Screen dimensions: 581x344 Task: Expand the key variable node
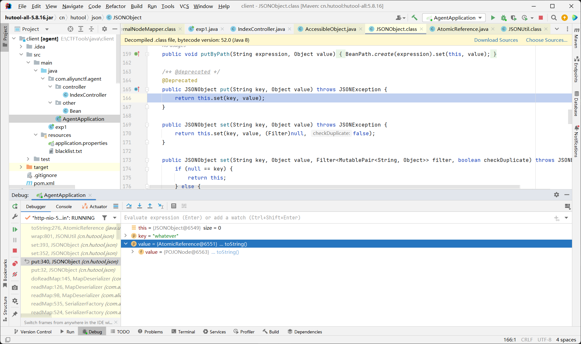[x=126, y=236]
